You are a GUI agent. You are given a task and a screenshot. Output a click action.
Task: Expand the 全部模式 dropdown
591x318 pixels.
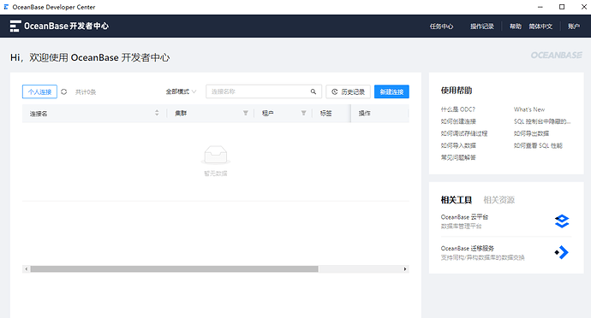coord(181,91)
